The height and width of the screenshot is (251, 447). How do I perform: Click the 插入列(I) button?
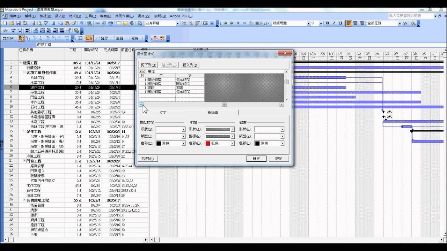coord(190,65)
